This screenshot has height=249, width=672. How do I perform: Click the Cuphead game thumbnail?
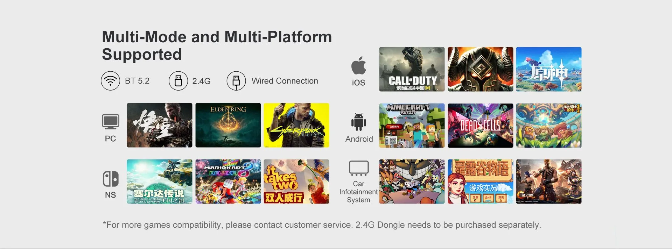click(412, 182)
